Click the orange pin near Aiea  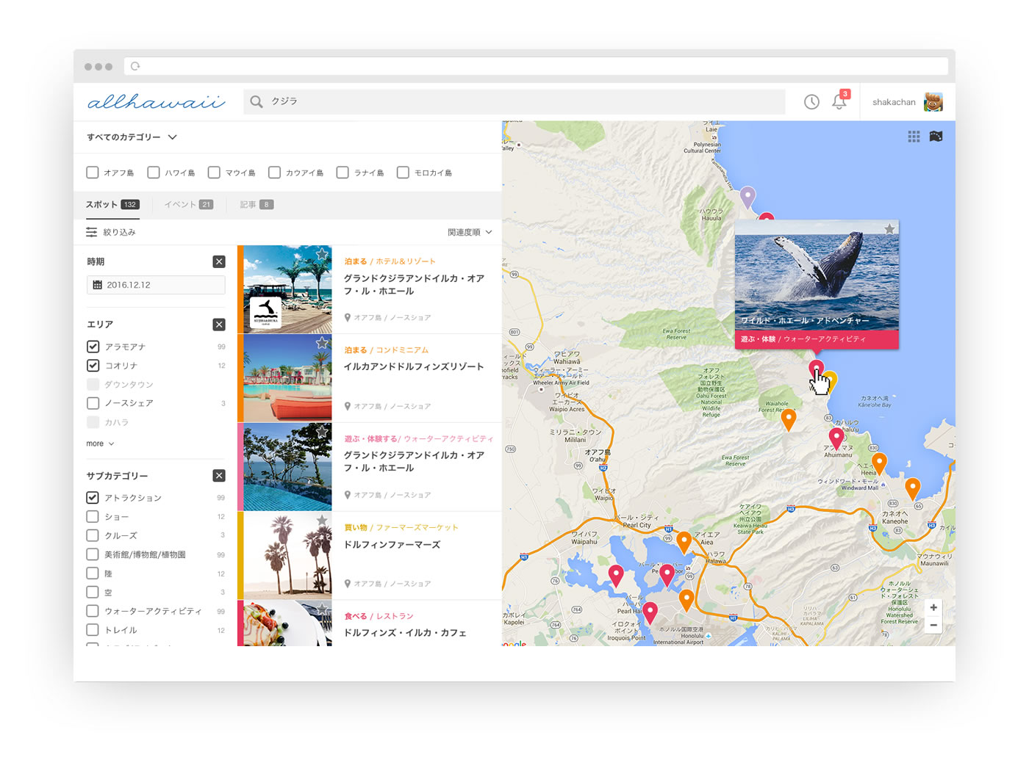[684, 541]
